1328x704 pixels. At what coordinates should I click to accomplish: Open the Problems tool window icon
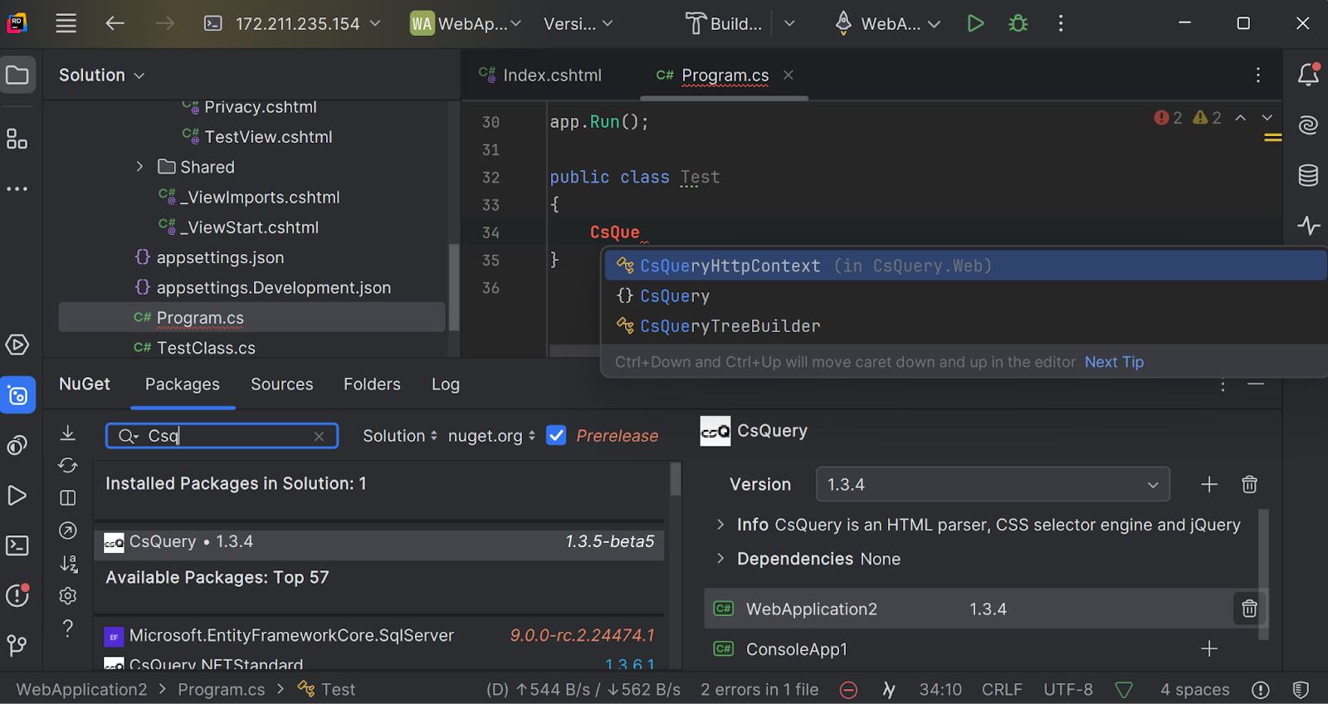point(17,595)
